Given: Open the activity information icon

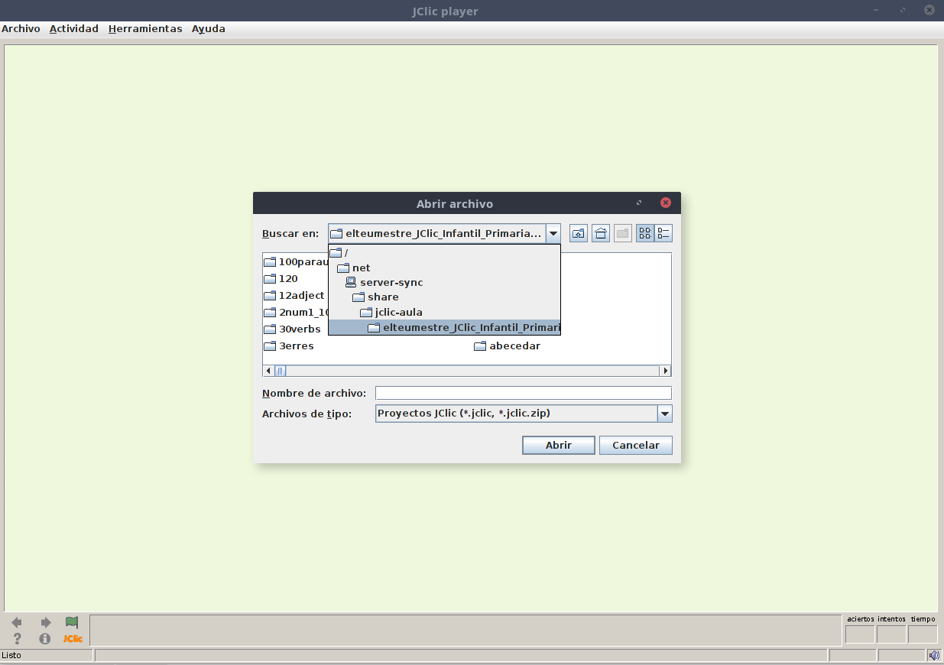Looking at the screenshot, I should (45, 638).
